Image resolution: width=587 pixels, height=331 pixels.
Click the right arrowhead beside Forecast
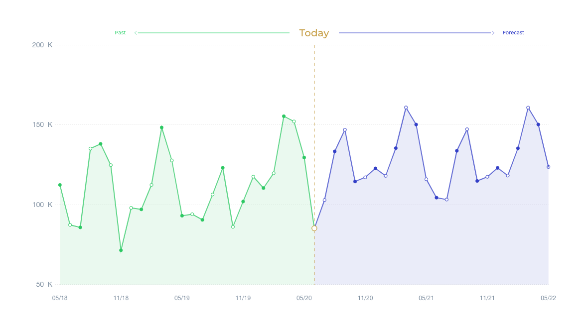(493, 33)
